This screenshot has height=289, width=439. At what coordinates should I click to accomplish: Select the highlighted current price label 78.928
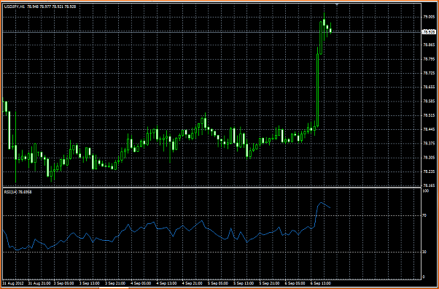tap(428, 32)
